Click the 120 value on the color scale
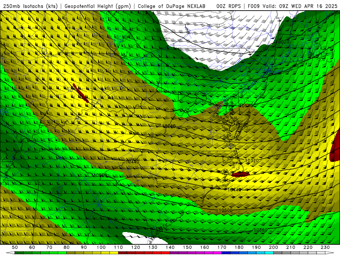The height and width of the screenshot is (255, 340). [x=136, y=247]
